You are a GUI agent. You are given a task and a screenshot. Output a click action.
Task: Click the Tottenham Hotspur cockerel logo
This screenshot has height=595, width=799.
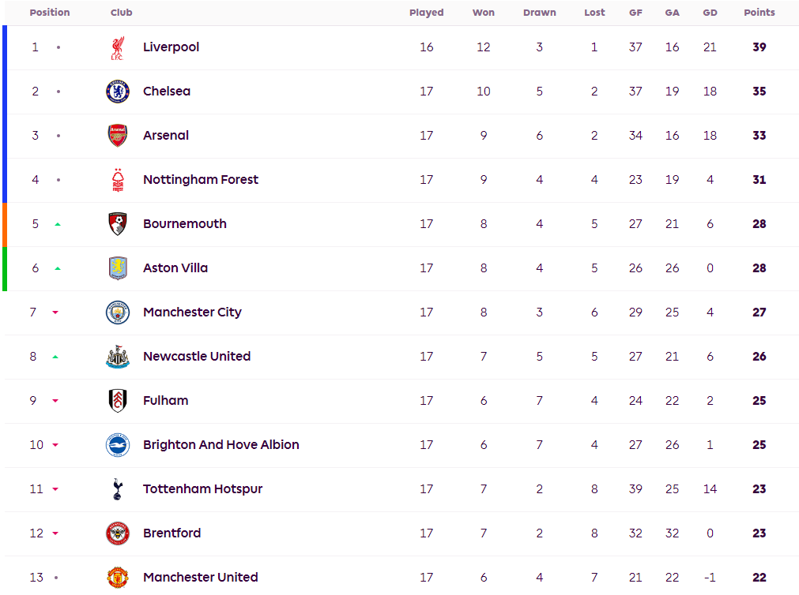118,489
